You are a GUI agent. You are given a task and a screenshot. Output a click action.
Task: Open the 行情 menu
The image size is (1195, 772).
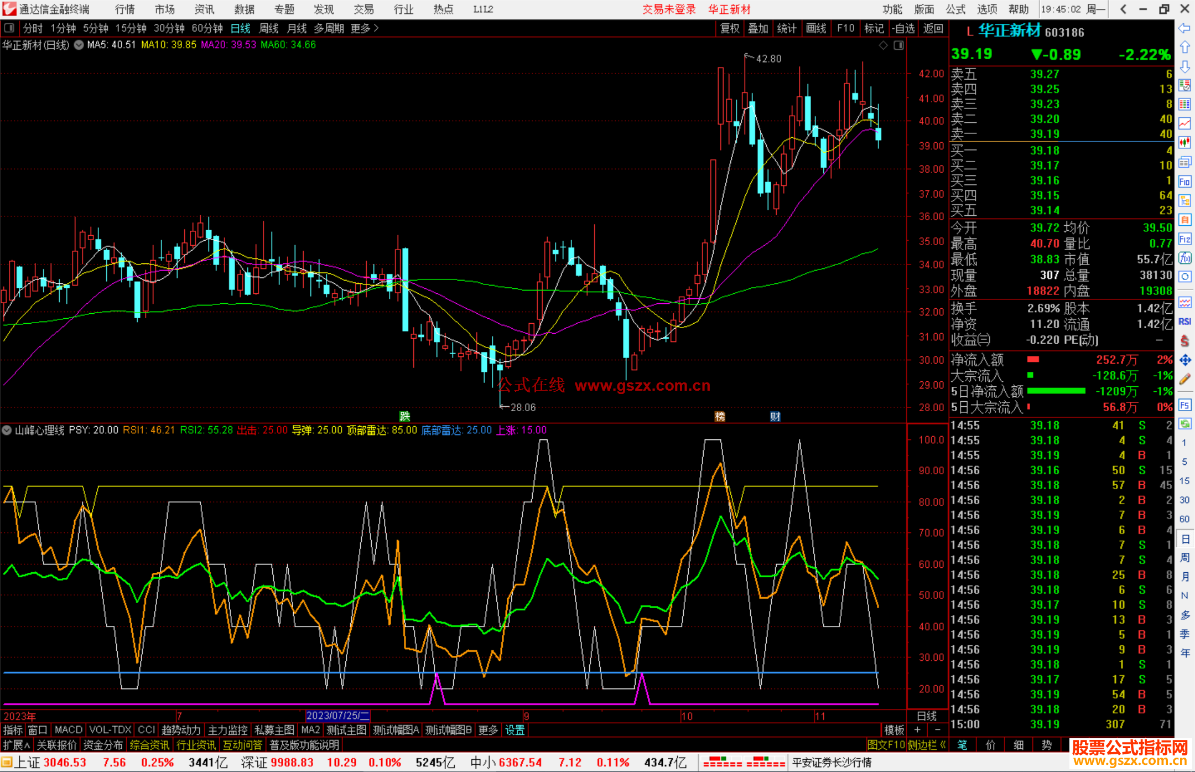(124, 9)
